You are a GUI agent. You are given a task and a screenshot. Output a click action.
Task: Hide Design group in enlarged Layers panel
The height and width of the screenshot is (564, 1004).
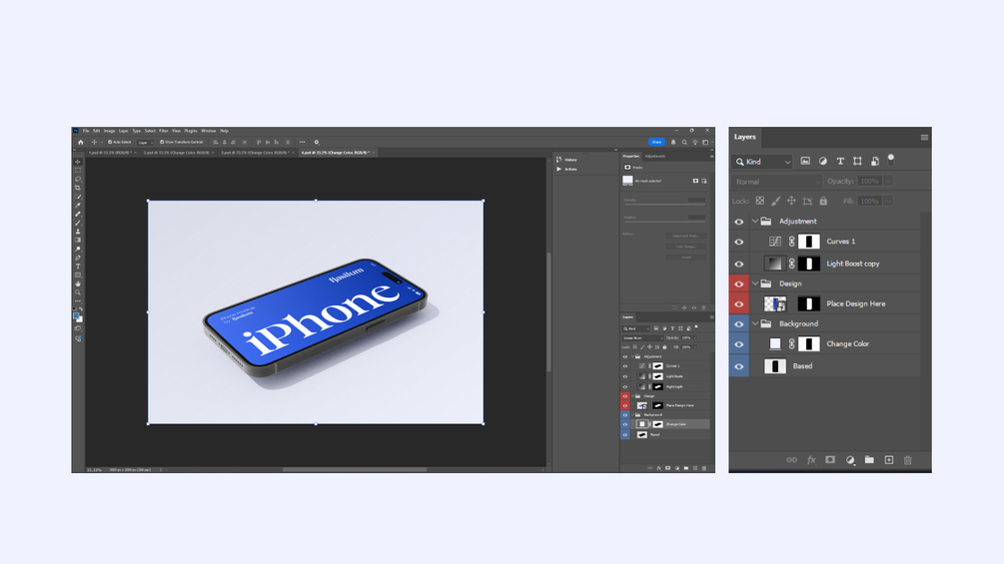click(739, 283)
